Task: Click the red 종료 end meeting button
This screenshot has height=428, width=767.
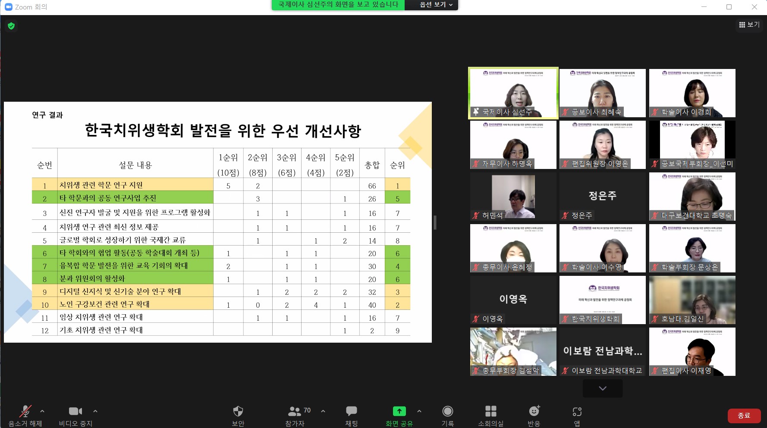Action: pos(744,416)
